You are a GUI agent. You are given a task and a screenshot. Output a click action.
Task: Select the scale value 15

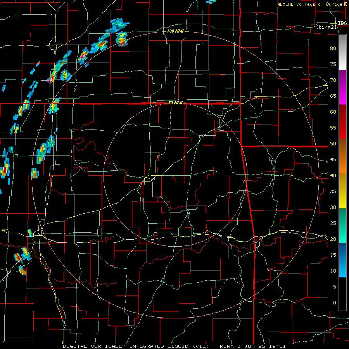coord(333,255)
